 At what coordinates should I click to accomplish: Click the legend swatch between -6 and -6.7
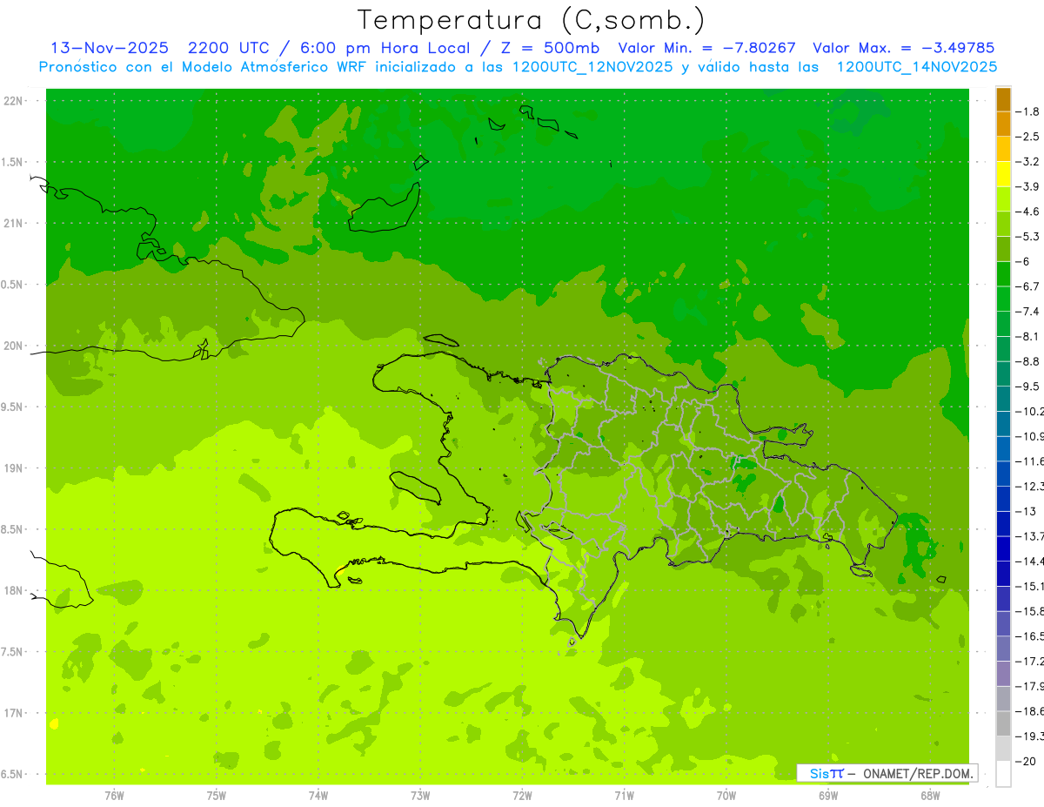tap(1003, 274)
